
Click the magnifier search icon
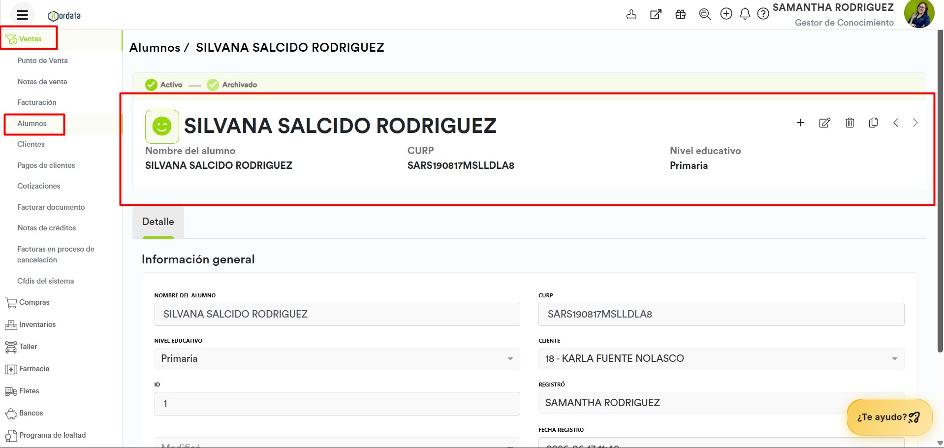(x=705, y=14)
